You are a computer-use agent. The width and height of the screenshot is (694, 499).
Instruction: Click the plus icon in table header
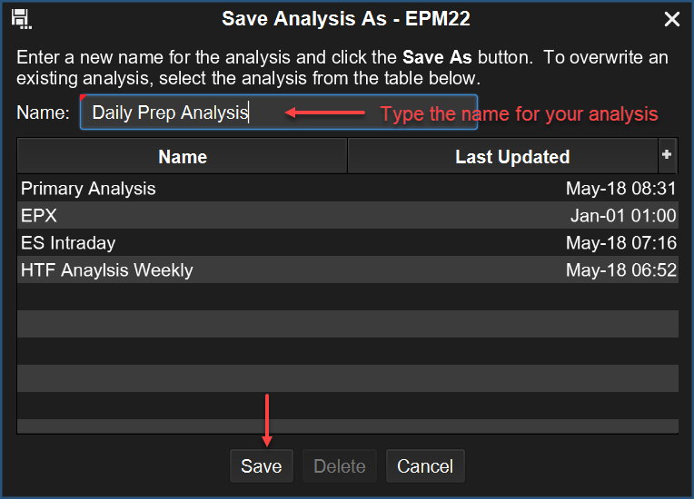(x=668, y=155)
